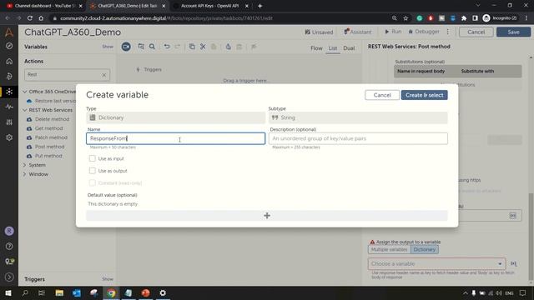The height and width of the screenshot is (300, 534).
Task: Open the Home sidebar icon
Action: pyautogui.click(x=9, y=61)
